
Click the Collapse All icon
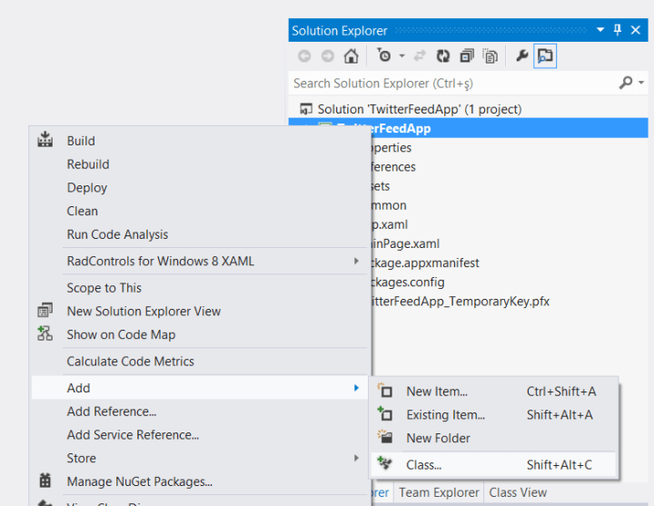[x=467, y=56]
